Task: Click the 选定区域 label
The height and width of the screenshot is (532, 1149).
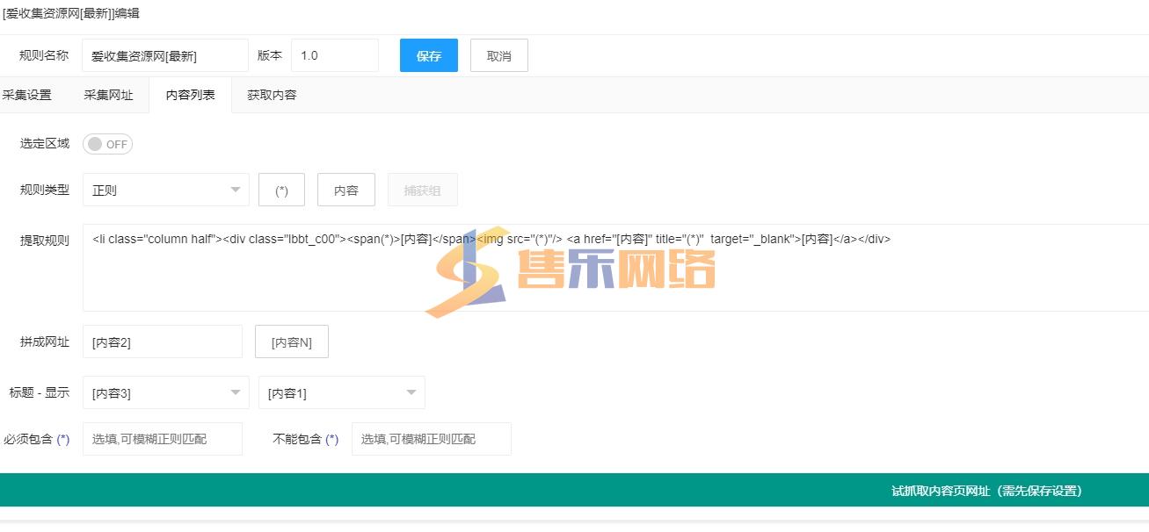Action: pos(44,143)
